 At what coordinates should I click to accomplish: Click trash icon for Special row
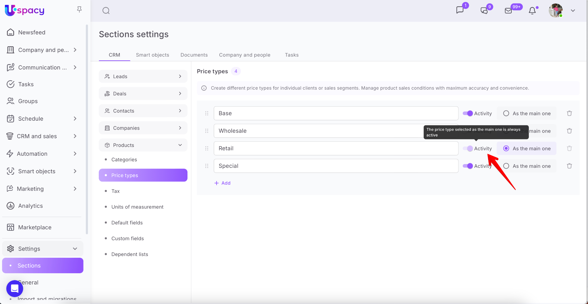pyautogui.click(x=569, y=166)
